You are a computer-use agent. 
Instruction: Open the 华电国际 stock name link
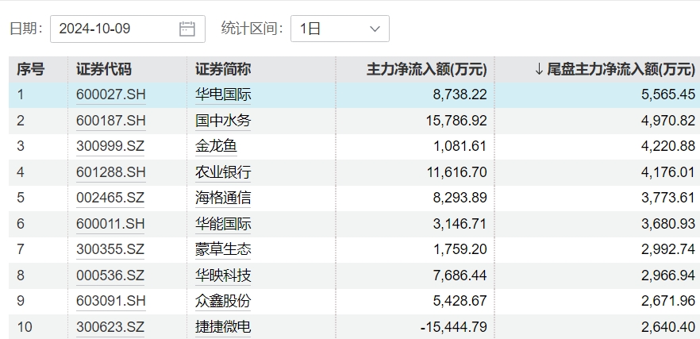coord(223,94)
